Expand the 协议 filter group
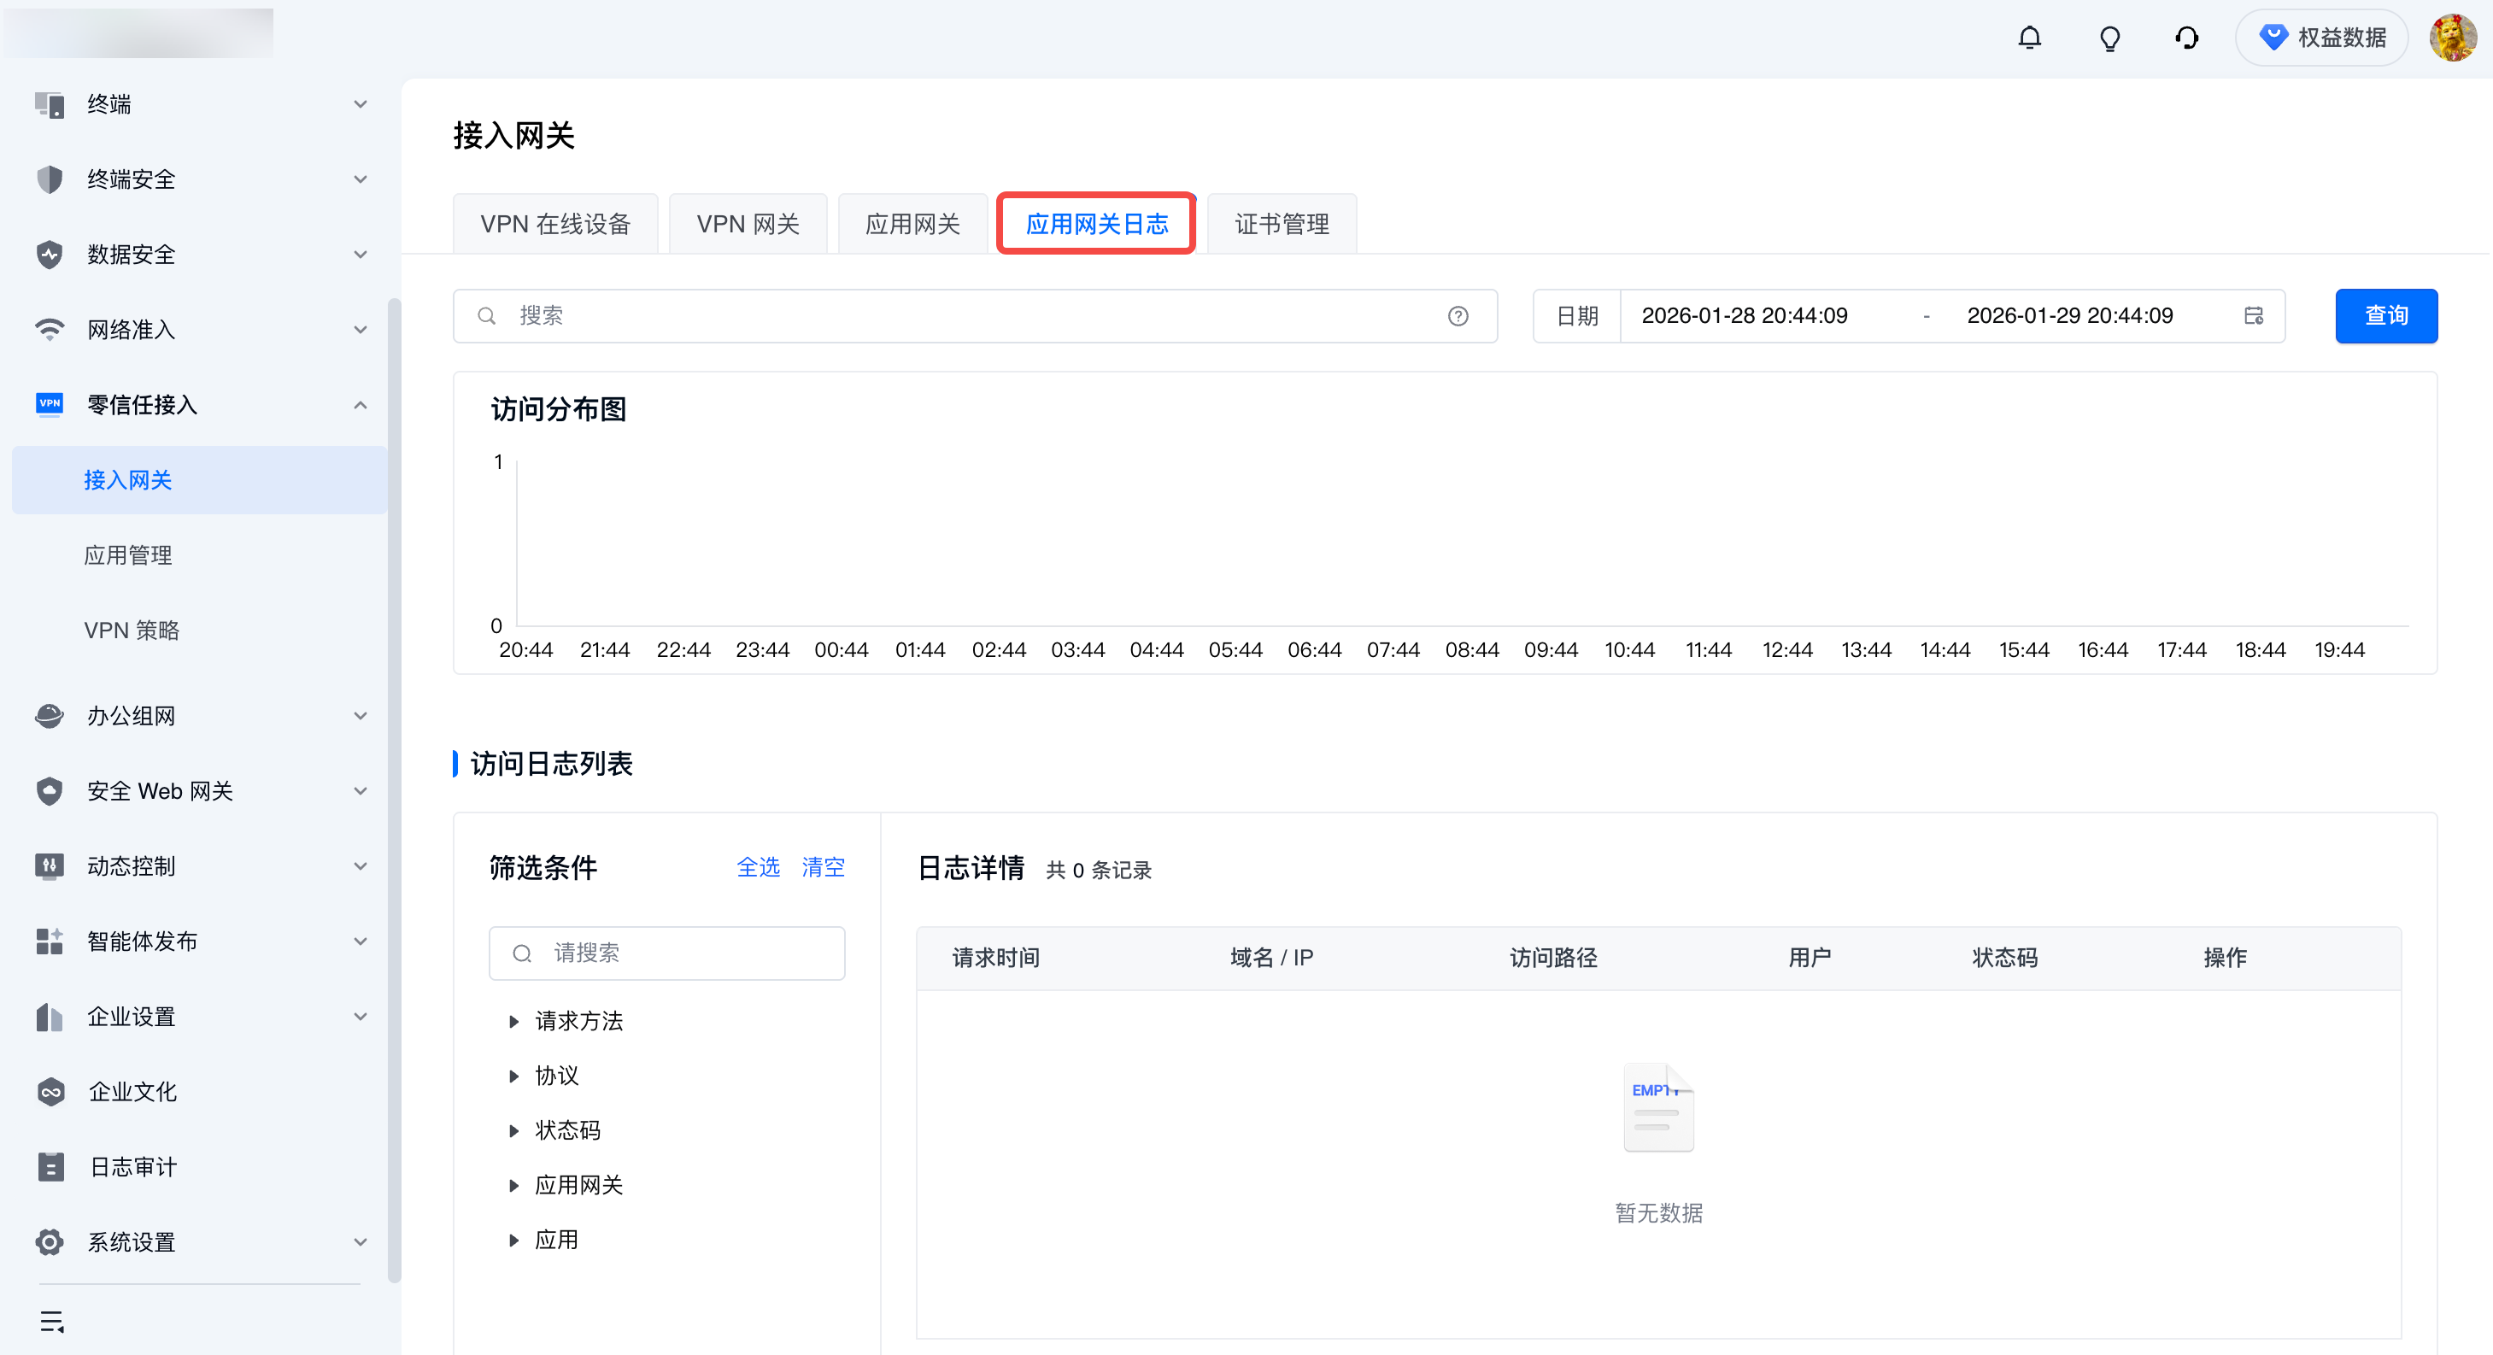This screenshot has height=1355, width=2493. coord(513,1076)
